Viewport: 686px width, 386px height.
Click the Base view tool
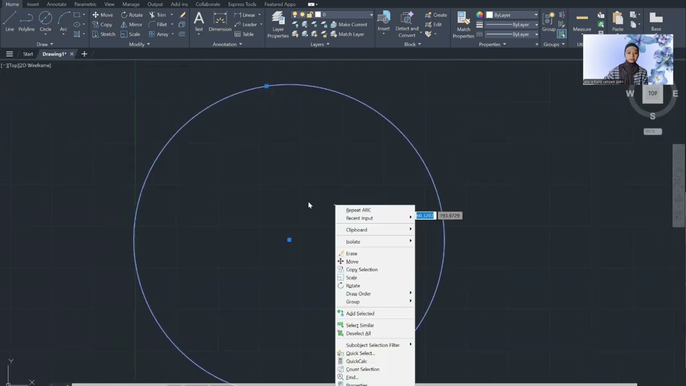click(x=656, y=22)
